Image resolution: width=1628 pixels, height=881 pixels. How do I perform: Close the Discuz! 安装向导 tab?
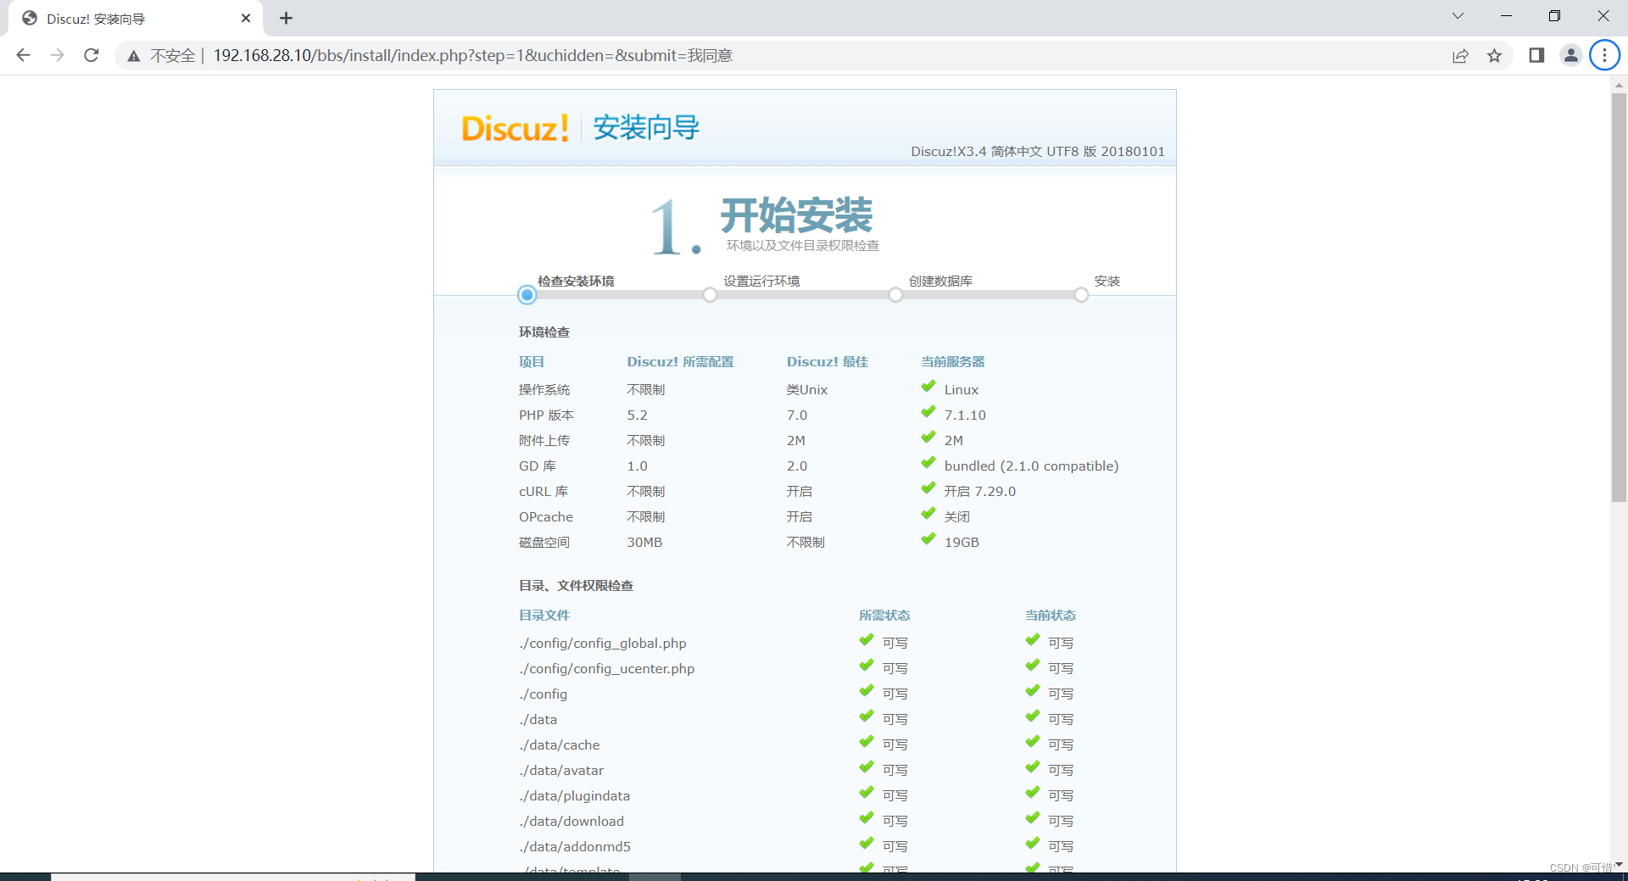coord(246,18)
